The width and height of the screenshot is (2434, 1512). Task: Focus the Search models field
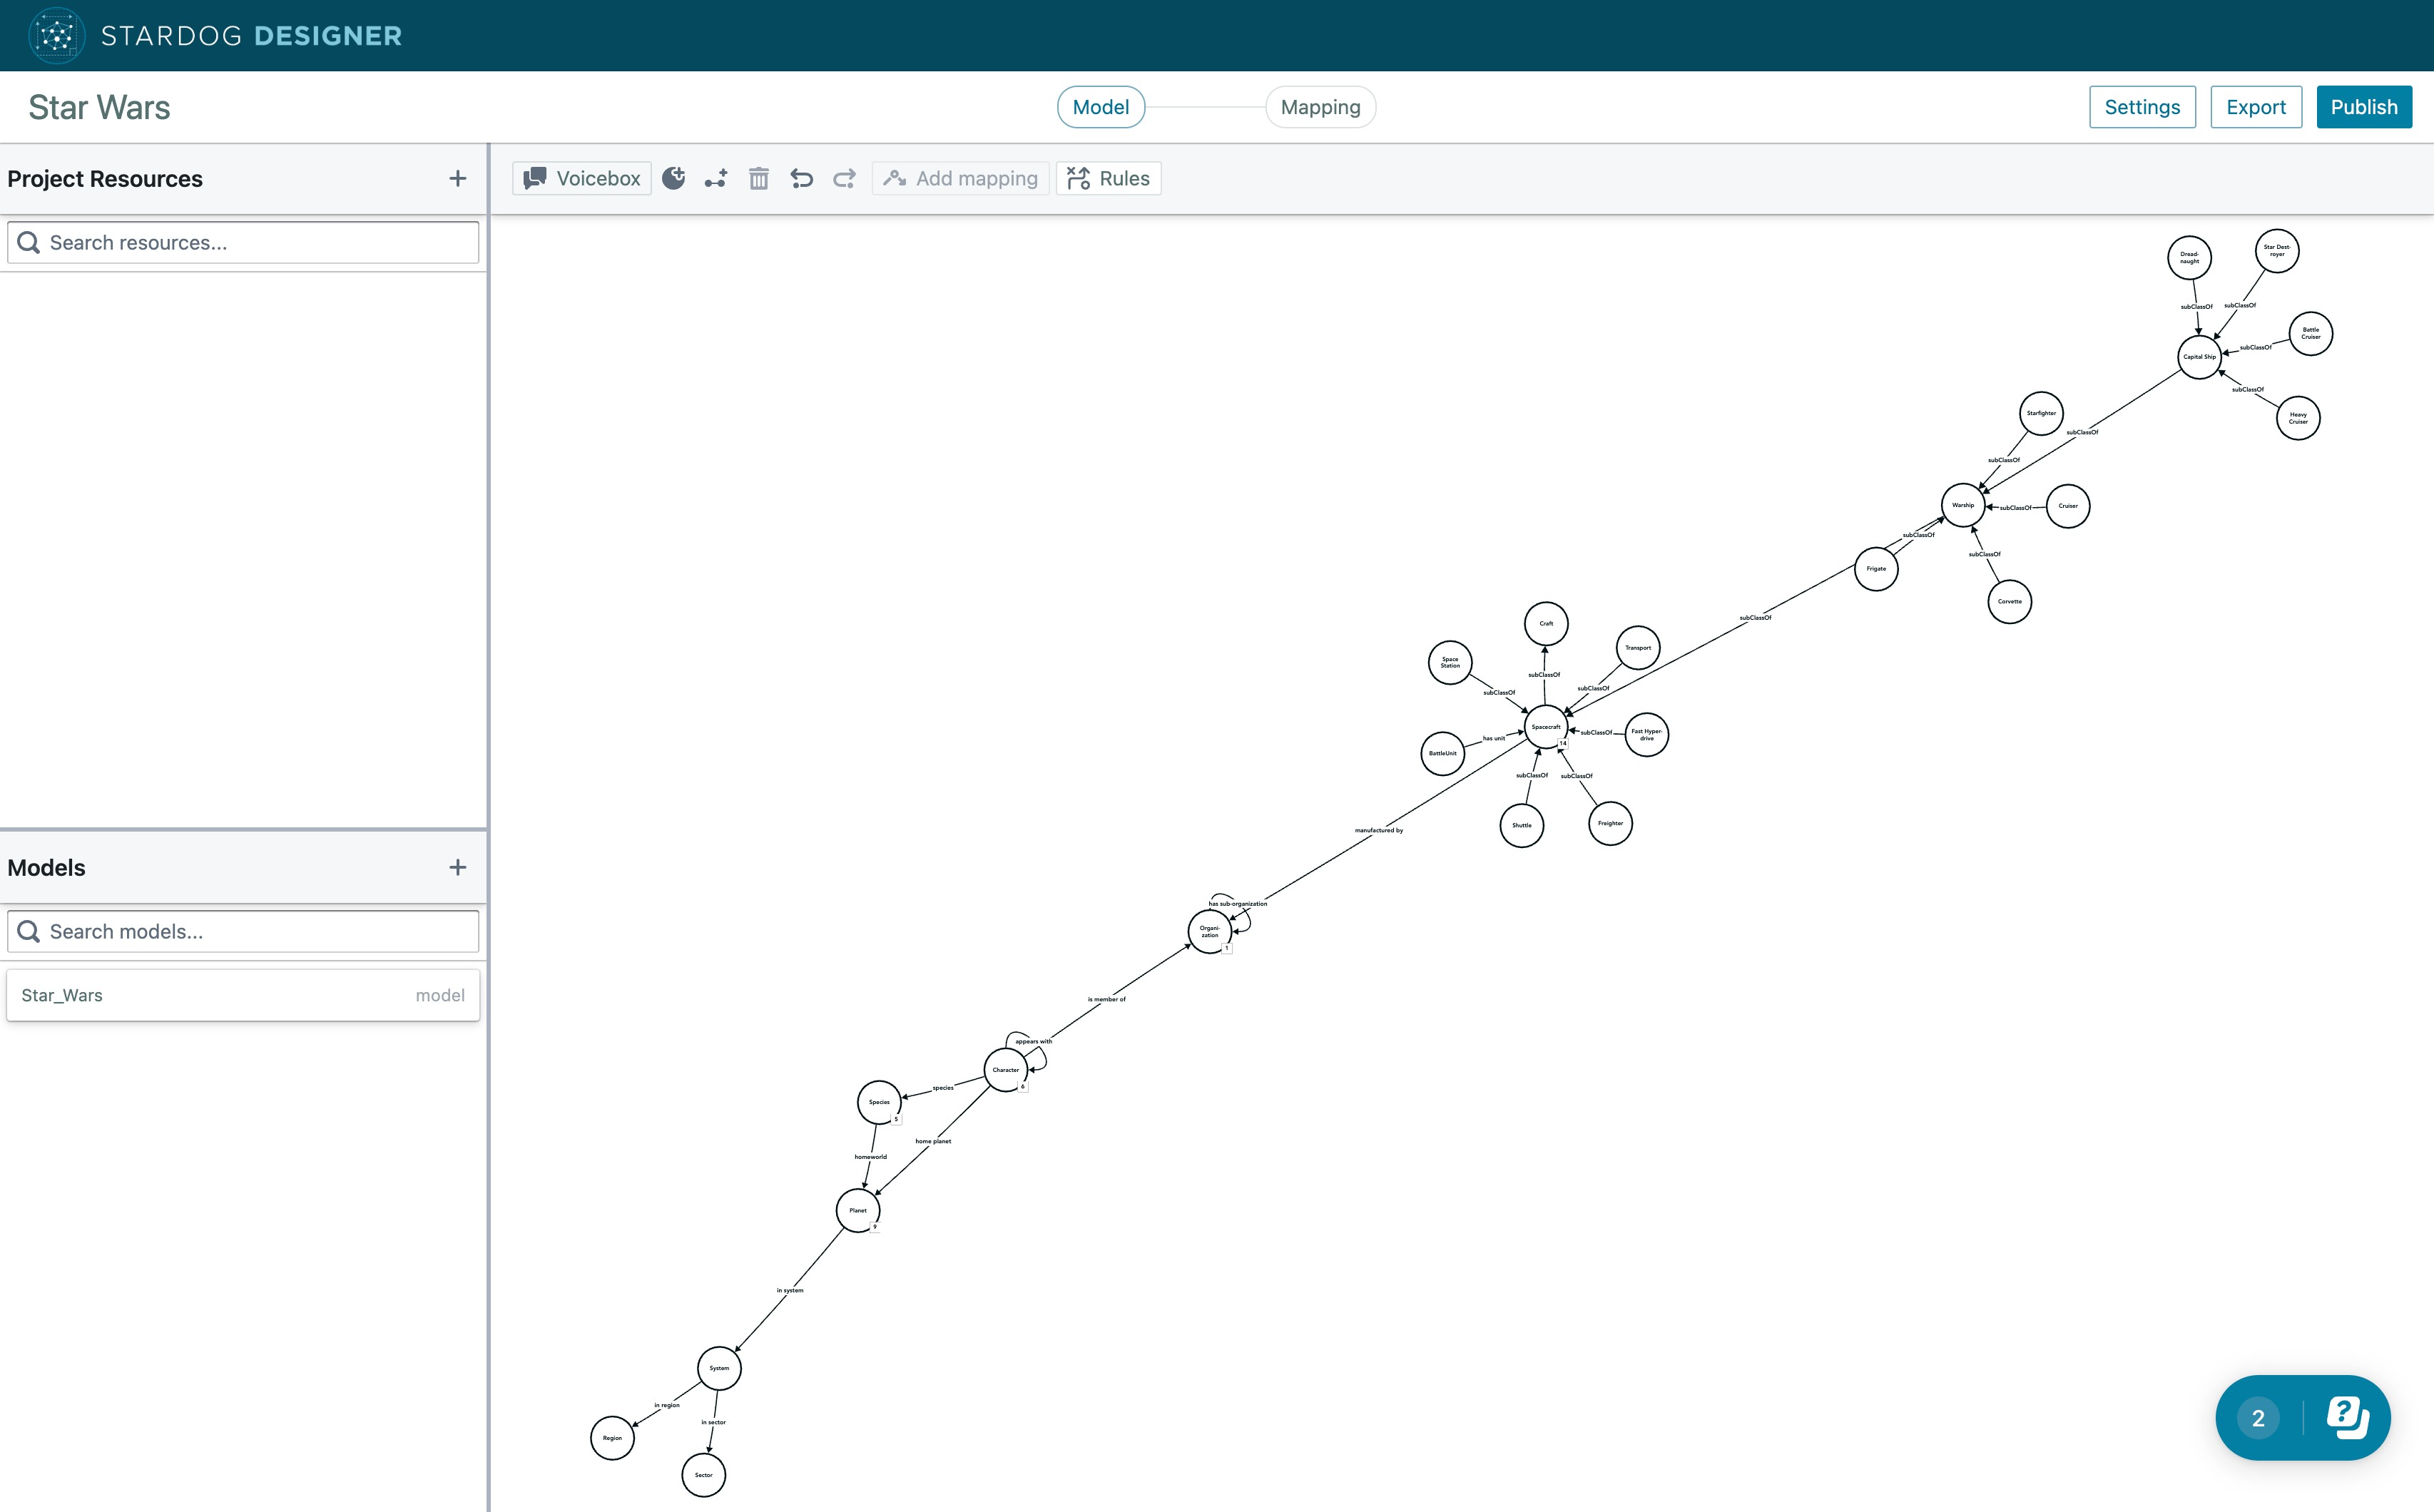click(243, 931)
